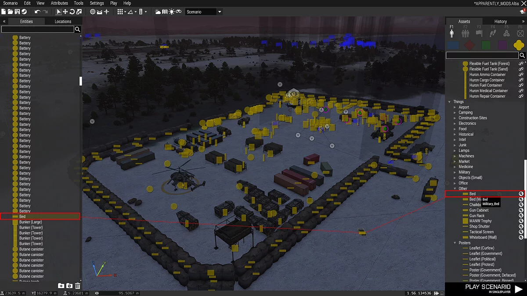Publish scenario to Steam Workshop
Viewport: 527px width, 296px height.
[x=24, y=12]
